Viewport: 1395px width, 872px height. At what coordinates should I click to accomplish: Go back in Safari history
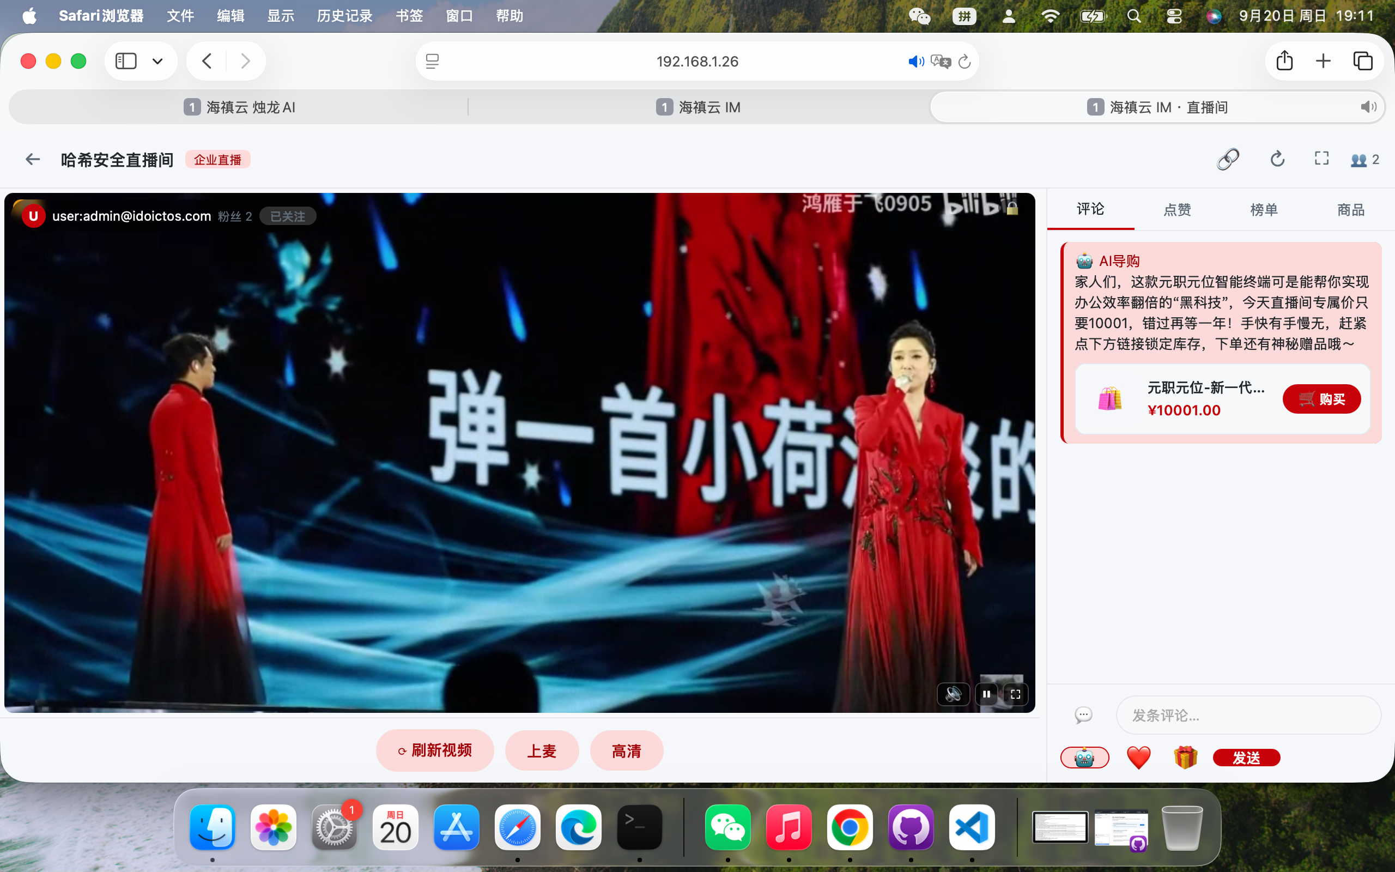point(207,61)
